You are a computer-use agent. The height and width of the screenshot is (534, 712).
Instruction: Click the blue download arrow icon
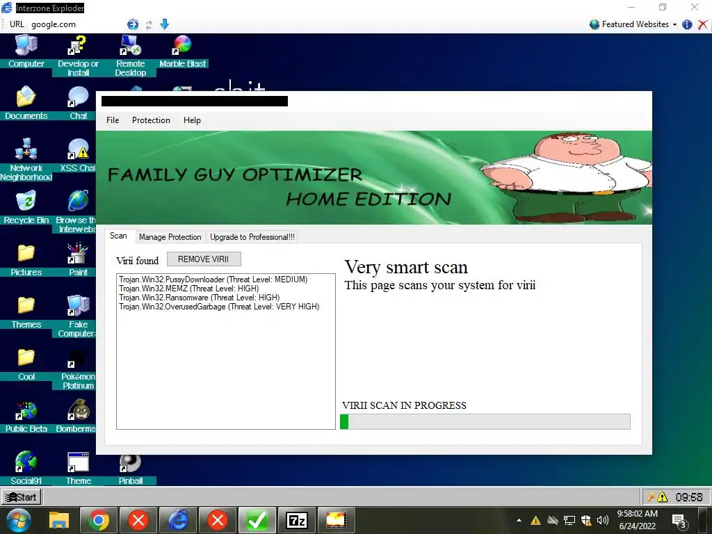tap(164, 24)
